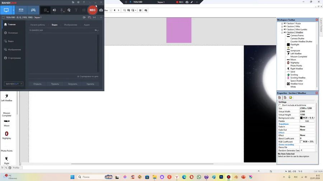The height and width of the screenshot is (181, 323).
Task: Click the Открыть button
Action: coord(37,84)
